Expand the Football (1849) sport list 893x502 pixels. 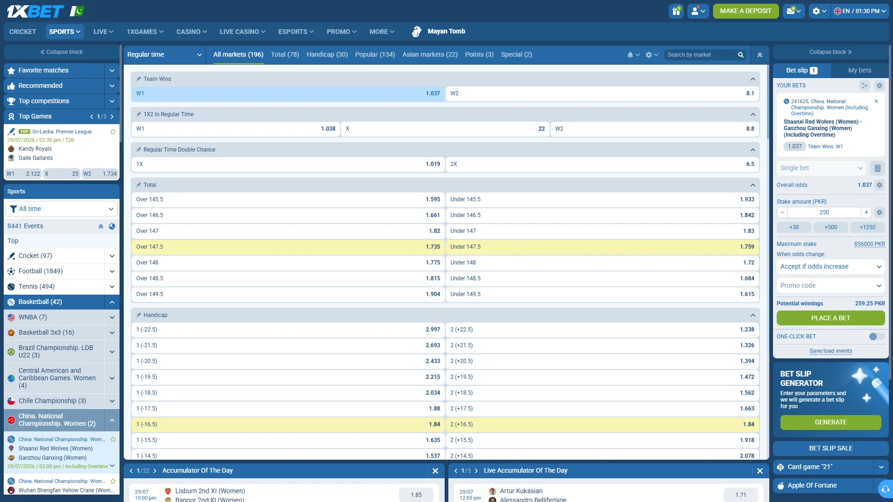point(112,271)
